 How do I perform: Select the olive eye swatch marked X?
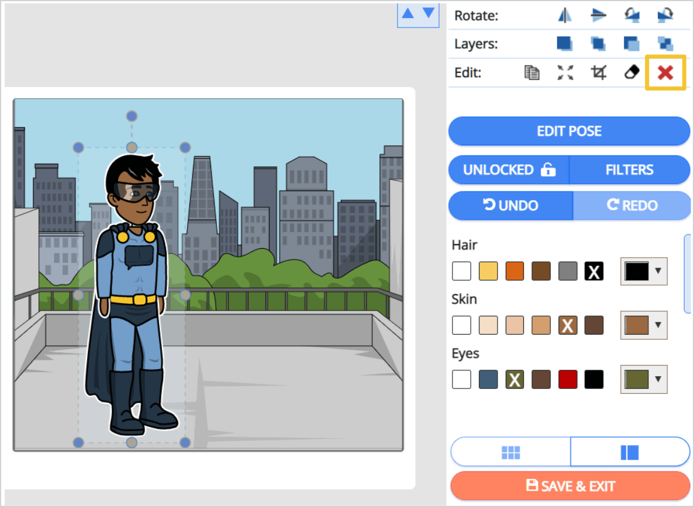[515, 379]
